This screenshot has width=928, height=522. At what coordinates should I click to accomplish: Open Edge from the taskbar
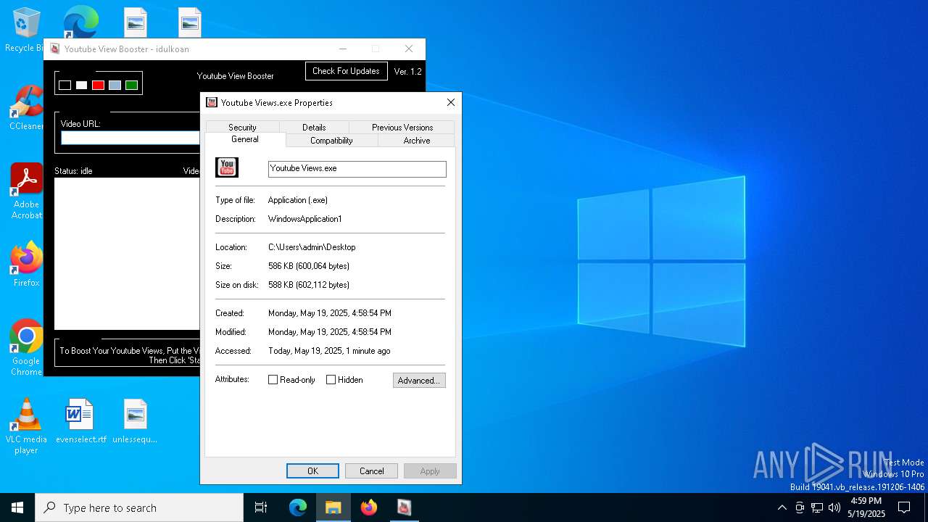tap(298, 507)
